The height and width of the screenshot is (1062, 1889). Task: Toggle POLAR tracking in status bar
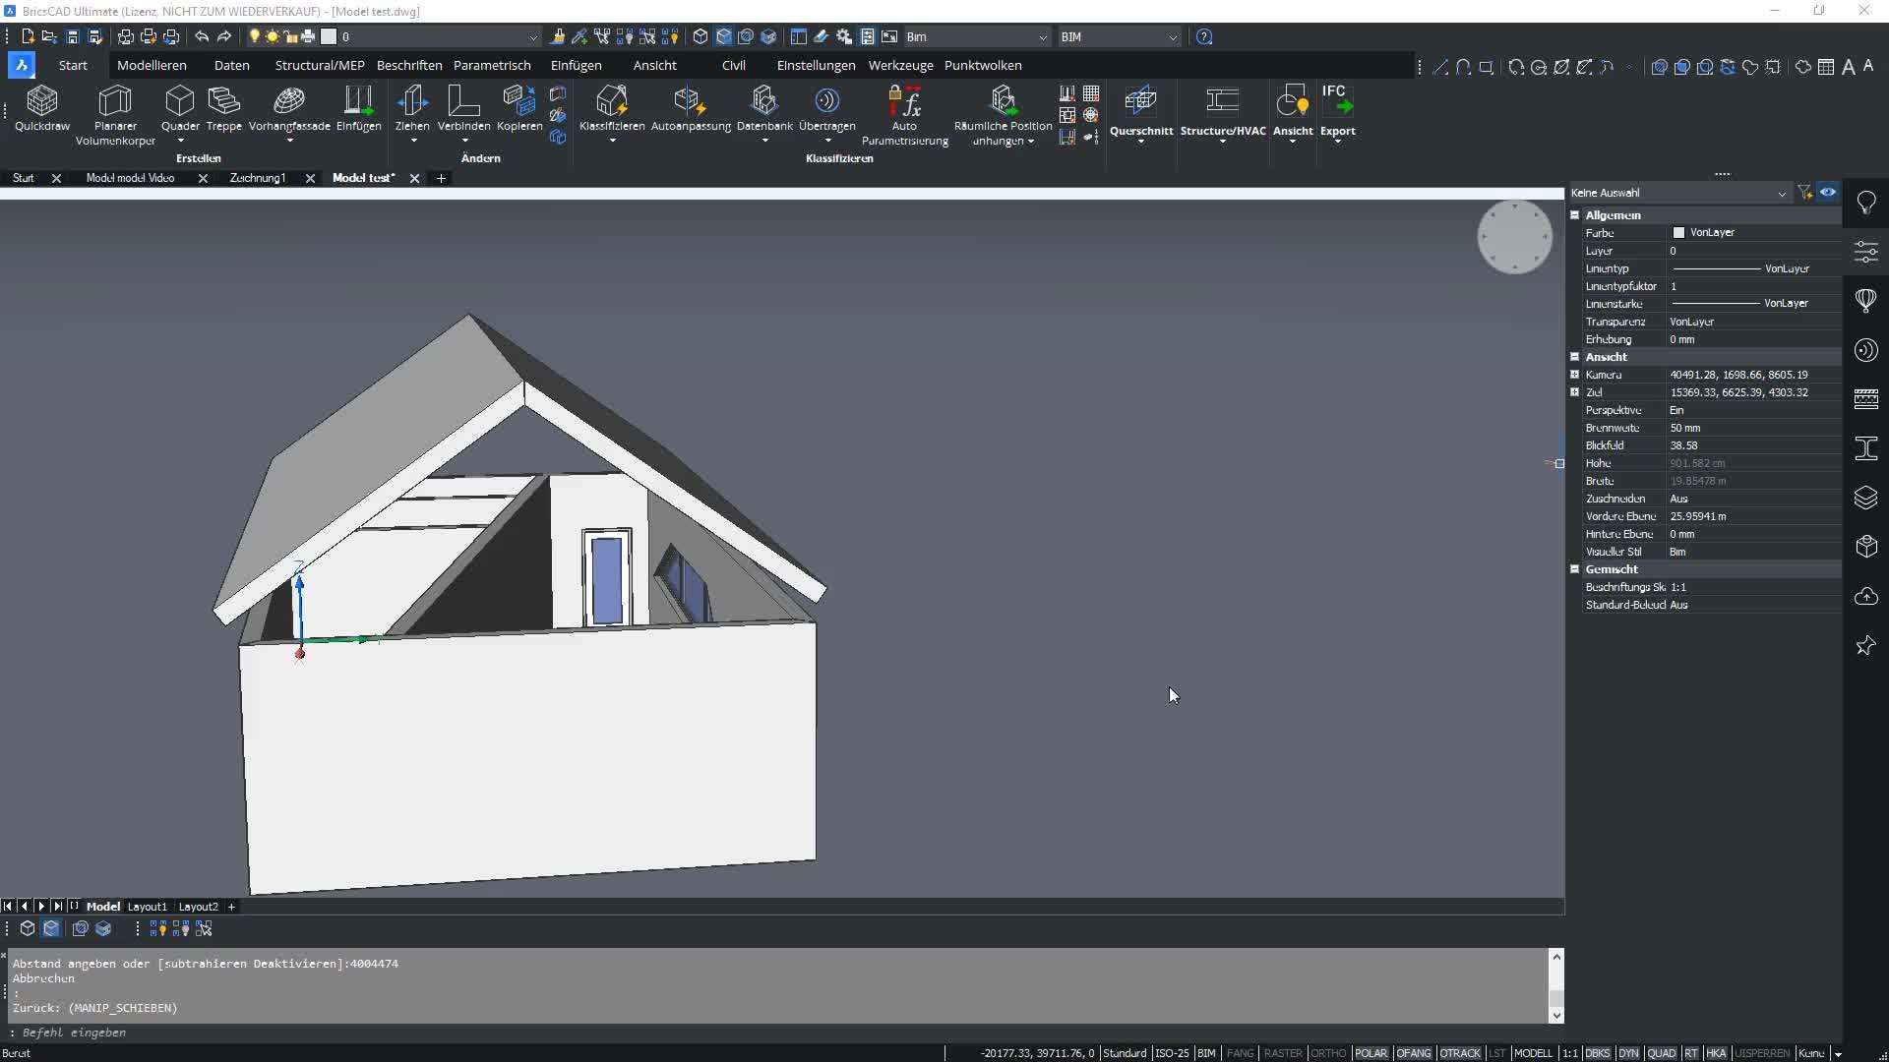[1371, 1053]
